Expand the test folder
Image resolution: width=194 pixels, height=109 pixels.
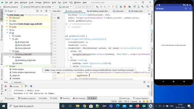(7, 66)
